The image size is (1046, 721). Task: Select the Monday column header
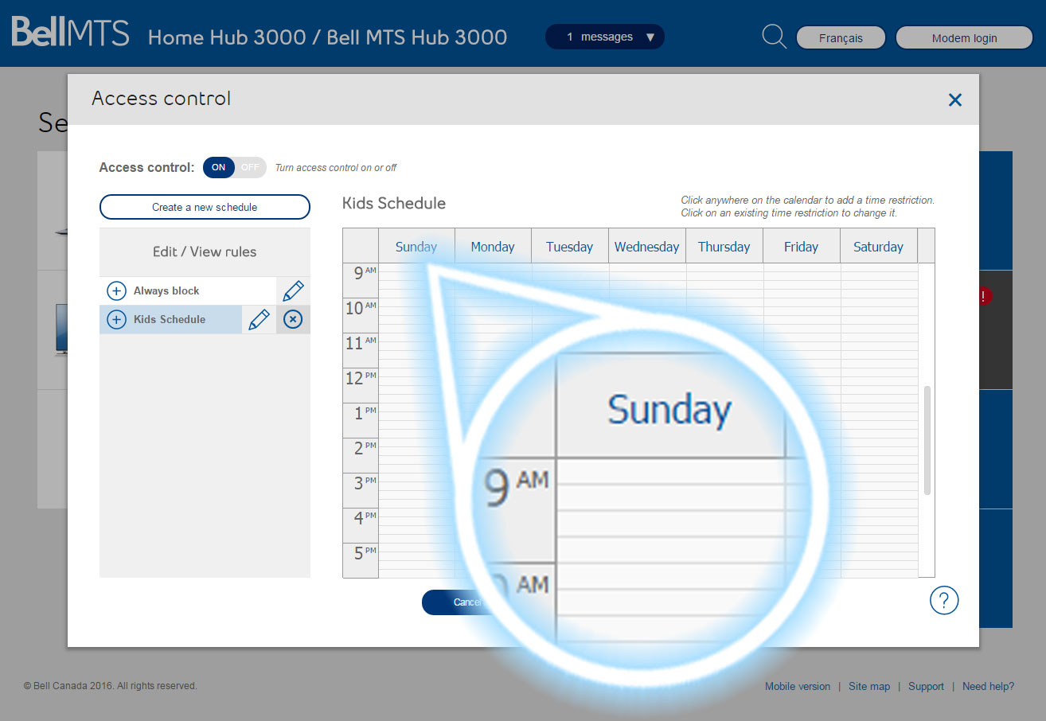[x=493, y=247]
